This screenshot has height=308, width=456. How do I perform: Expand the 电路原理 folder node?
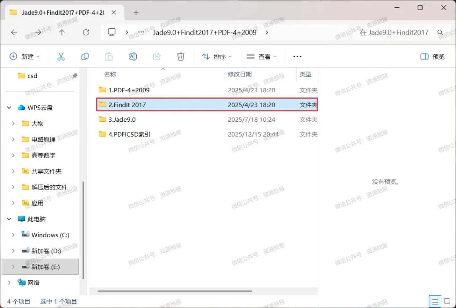pyautogui.click(x=13, y=139)
